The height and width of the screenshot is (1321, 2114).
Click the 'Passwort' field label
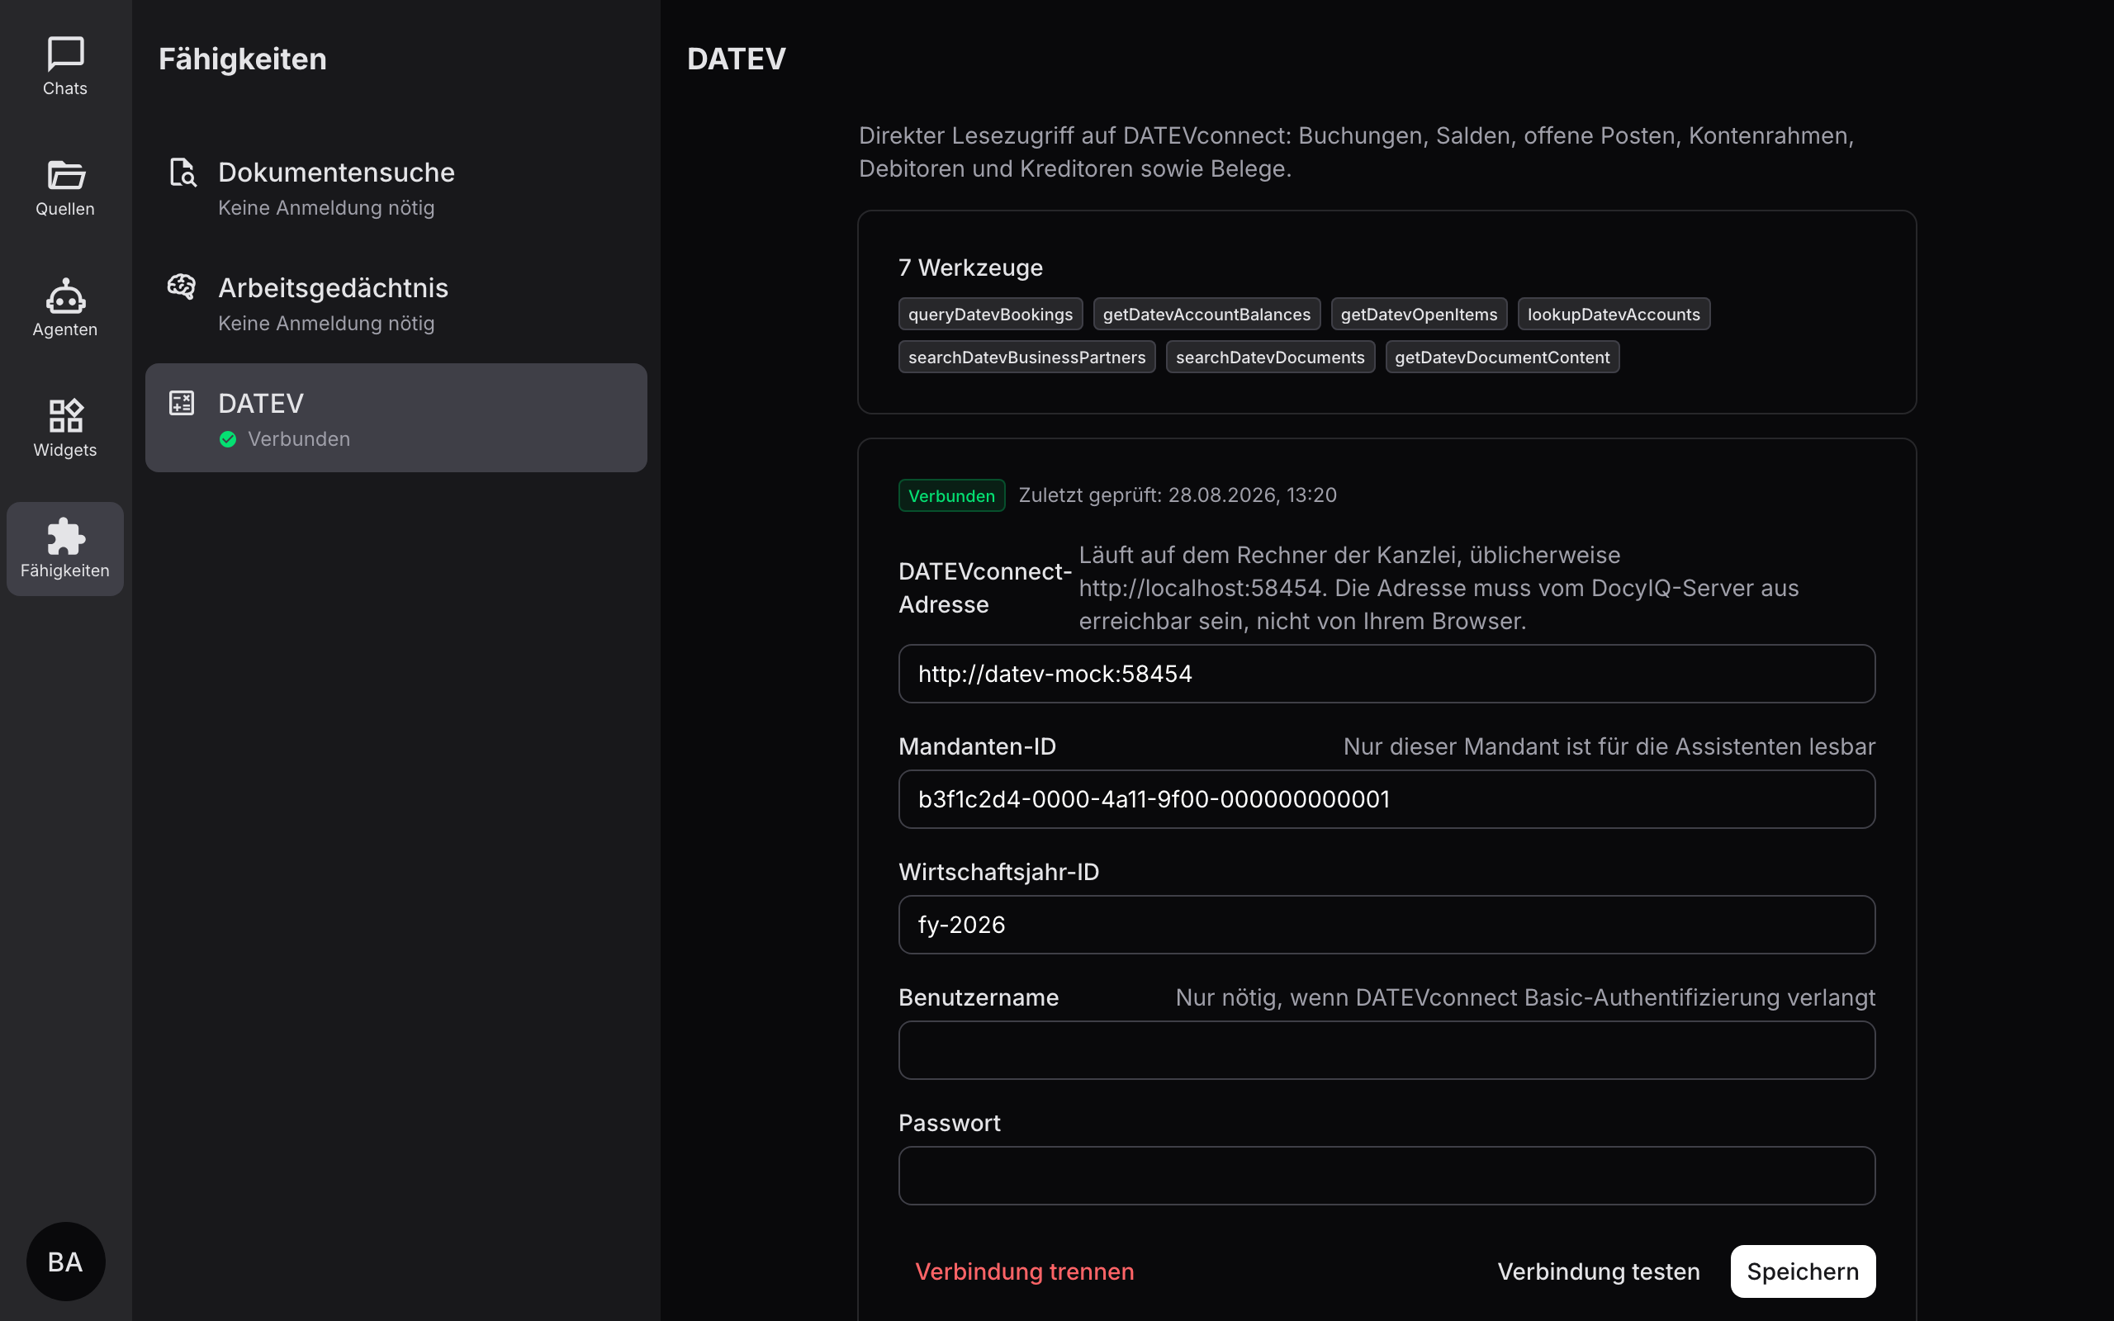pyautogui.click(x=950, y=1124)
